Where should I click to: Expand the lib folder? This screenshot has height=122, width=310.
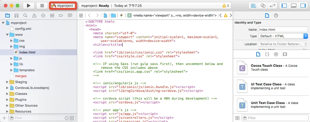(11, 64)
